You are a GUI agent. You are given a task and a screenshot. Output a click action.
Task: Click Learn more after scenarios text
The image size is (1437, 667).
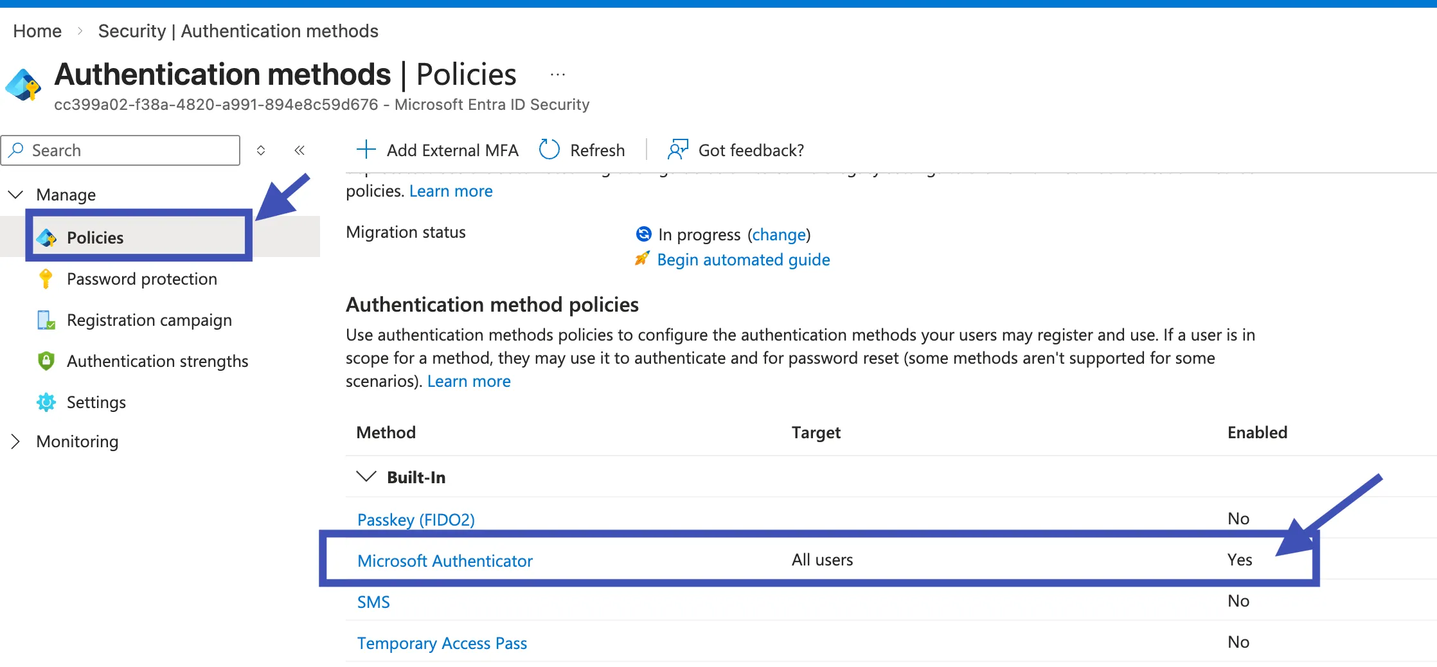coord(469,381)
